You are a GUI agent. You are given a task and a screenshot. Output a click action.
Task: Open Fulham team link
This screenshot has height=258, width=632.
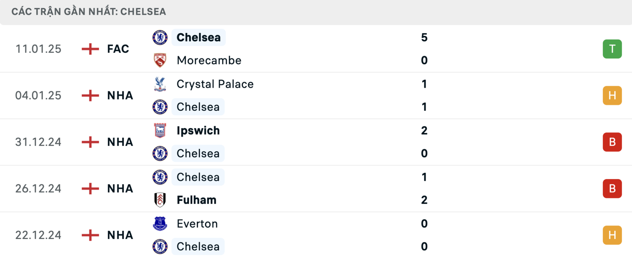pos(196,200)
